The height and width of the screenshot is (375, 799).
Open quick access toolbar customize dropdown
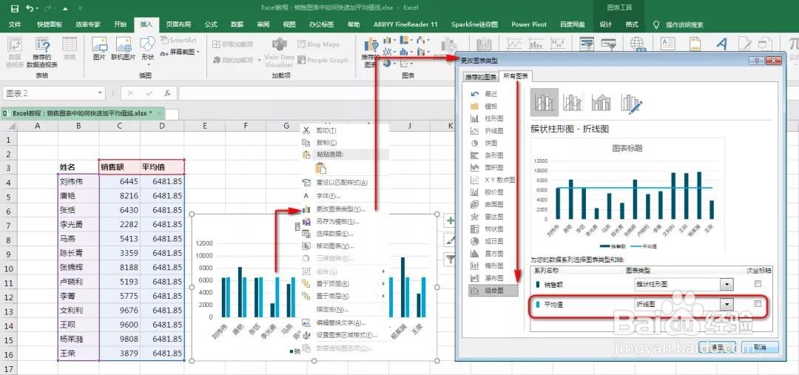81,8
